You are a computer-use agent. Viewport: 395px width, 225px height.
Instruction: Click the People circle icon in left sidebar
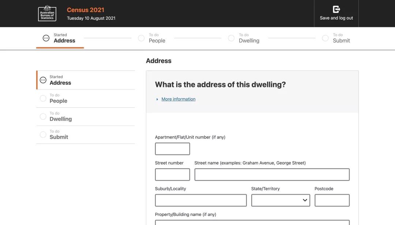coord(43,98)
